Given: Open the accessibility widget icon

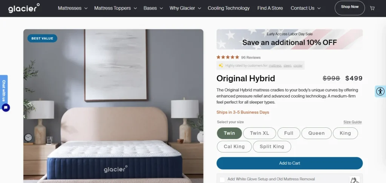Looking at the screenshot, I should 380,92.
